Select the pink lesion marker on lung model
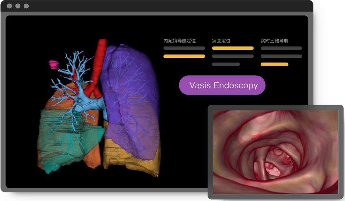The height and width of the screenshot is (201, 345). (54, 65)
